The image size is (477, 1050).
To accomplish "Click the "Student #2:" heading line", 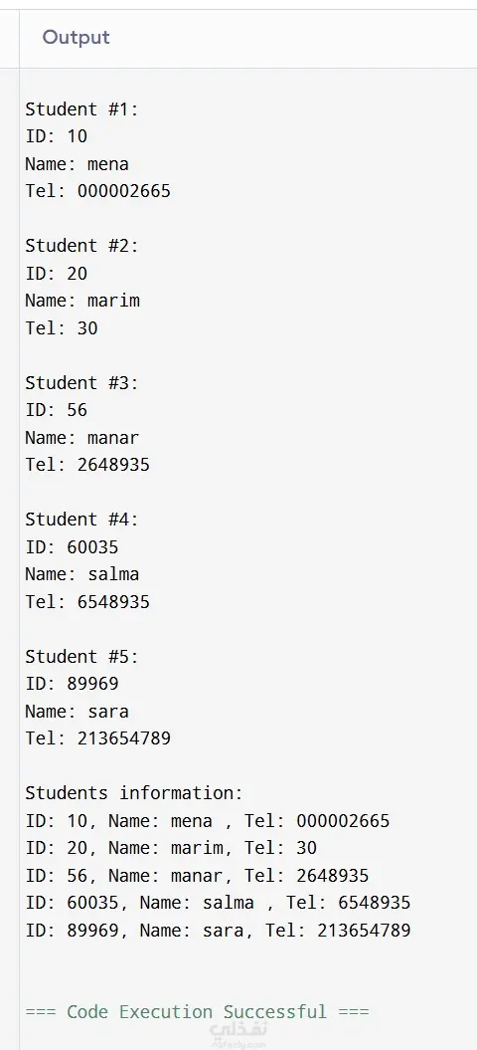I will click(81, 246).
